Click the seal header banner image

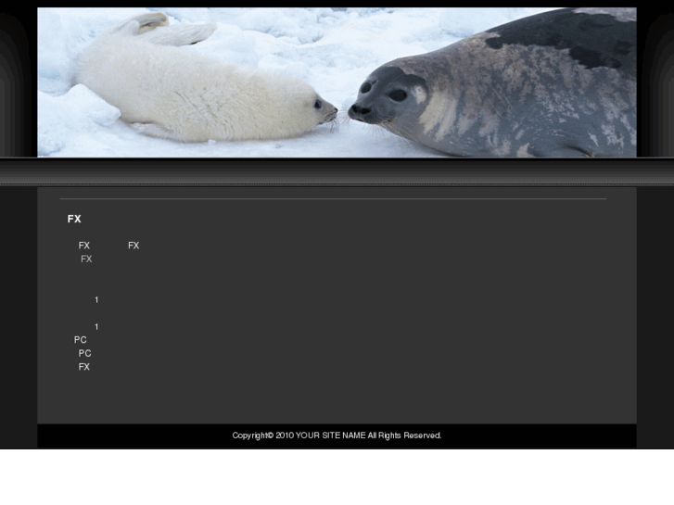tap(337, 82)
